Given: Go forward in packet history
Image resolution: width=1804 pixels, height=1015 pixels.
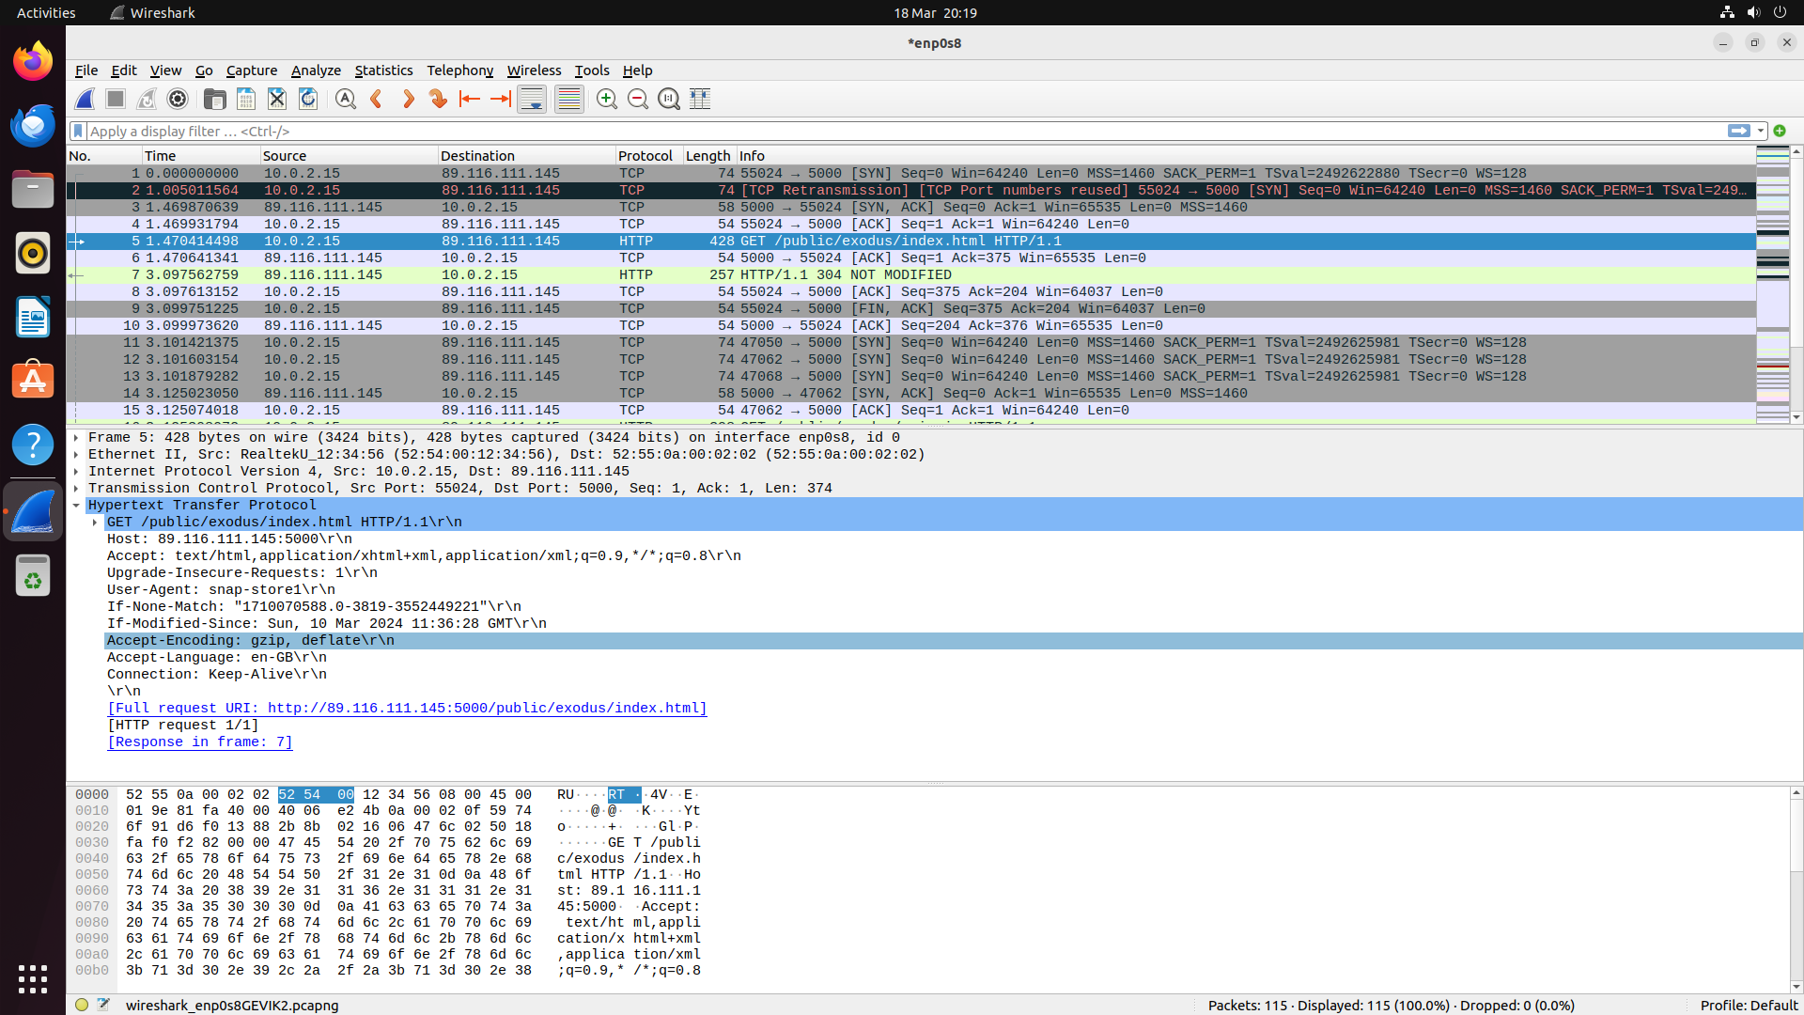Looking at the screenshot, I should click(408, 99).
